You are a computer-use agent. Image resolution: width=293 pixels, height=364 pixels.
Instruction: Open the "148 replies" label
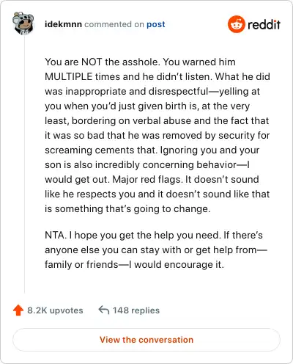136,310
